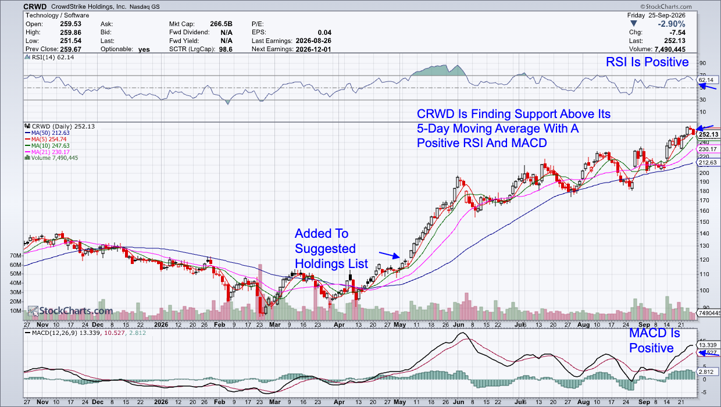The image size is (721, 407).
Task: Click the Technology / Software sector text
Action: click(x=58, y=14)
